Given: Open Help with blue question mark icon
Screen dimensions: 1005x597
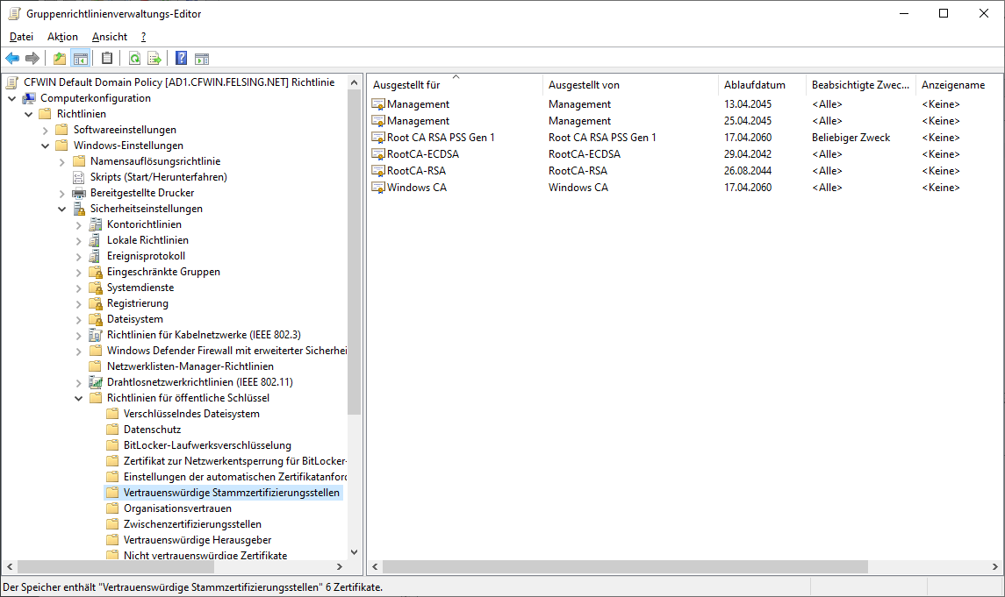Looking at the screenshot, I should pyautogui.click(x=181, y=59).
